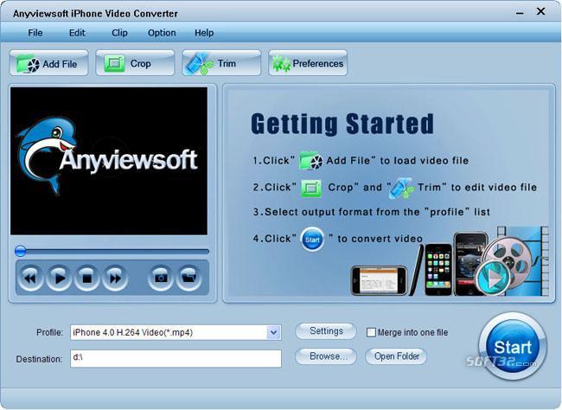The height and width of the screenshot is (410, 562).
Task: Click the preview seek slider handle
Action: click(x=21, y=251)
